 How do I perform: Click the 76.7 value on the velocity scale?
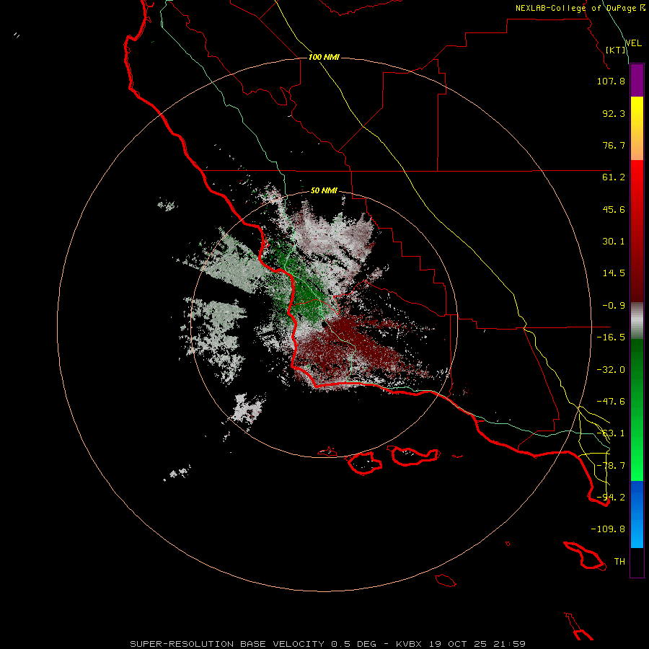614,145
